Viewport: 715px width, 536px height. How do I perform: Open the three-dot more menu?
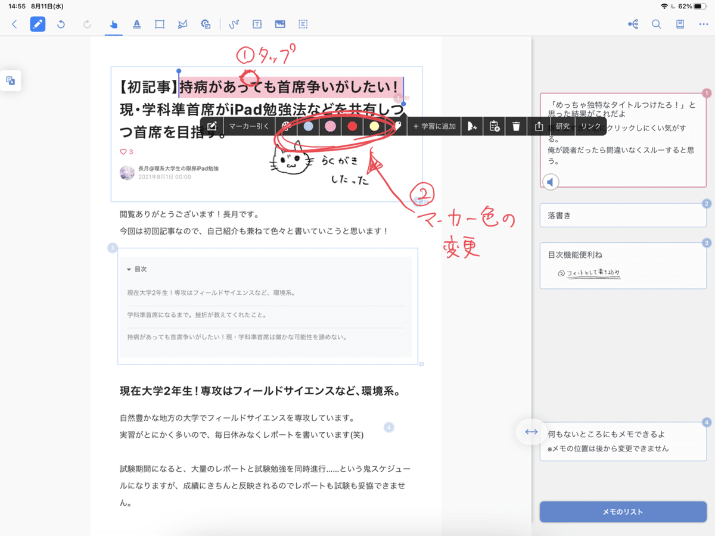pos(703,24)
